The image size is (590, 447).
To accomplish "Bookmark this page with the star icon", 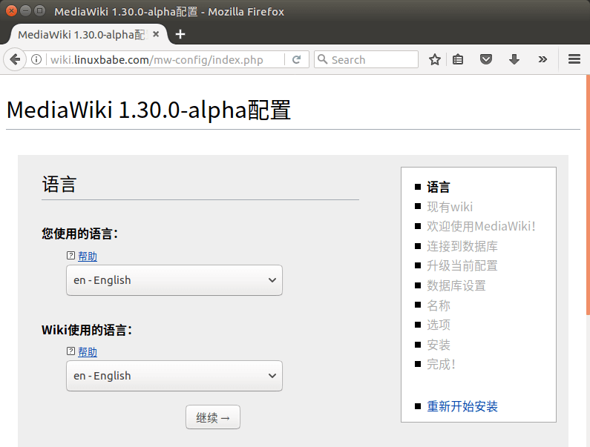I will pos(435,59).
